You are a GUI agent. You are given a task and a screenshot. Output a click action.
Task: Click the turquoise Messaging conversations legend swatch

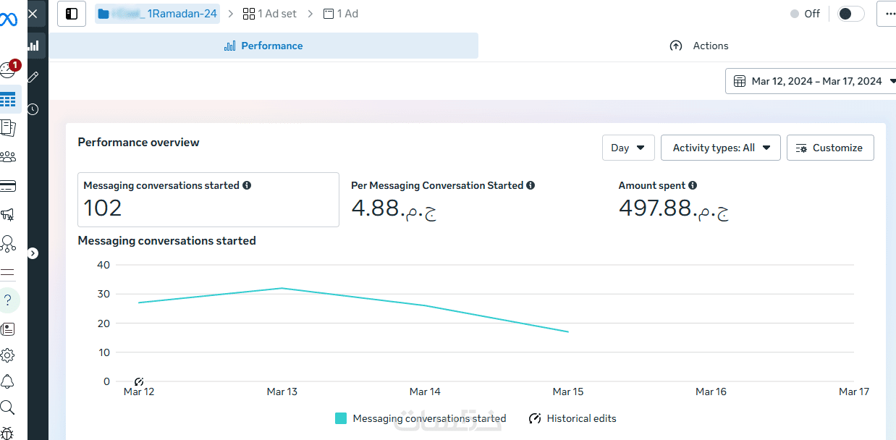341,418
